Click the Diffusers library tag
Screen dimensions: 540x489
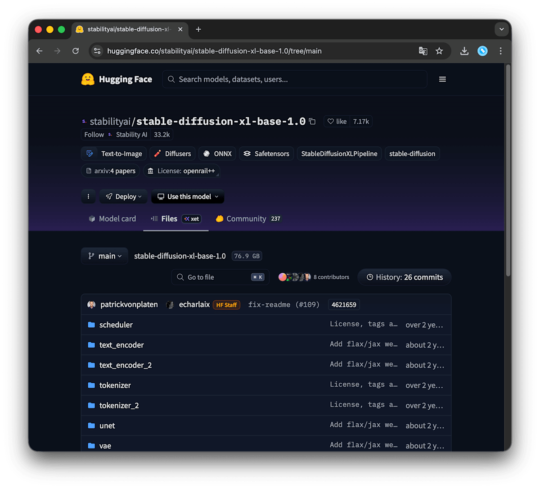(x=173, y=154)
